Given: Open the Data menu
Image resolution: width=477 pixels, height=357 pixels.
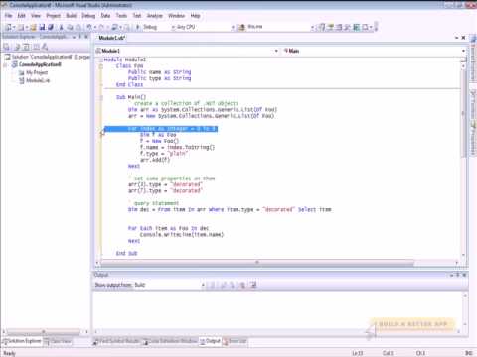Looking at the screenshot, I should pos(105,16).
